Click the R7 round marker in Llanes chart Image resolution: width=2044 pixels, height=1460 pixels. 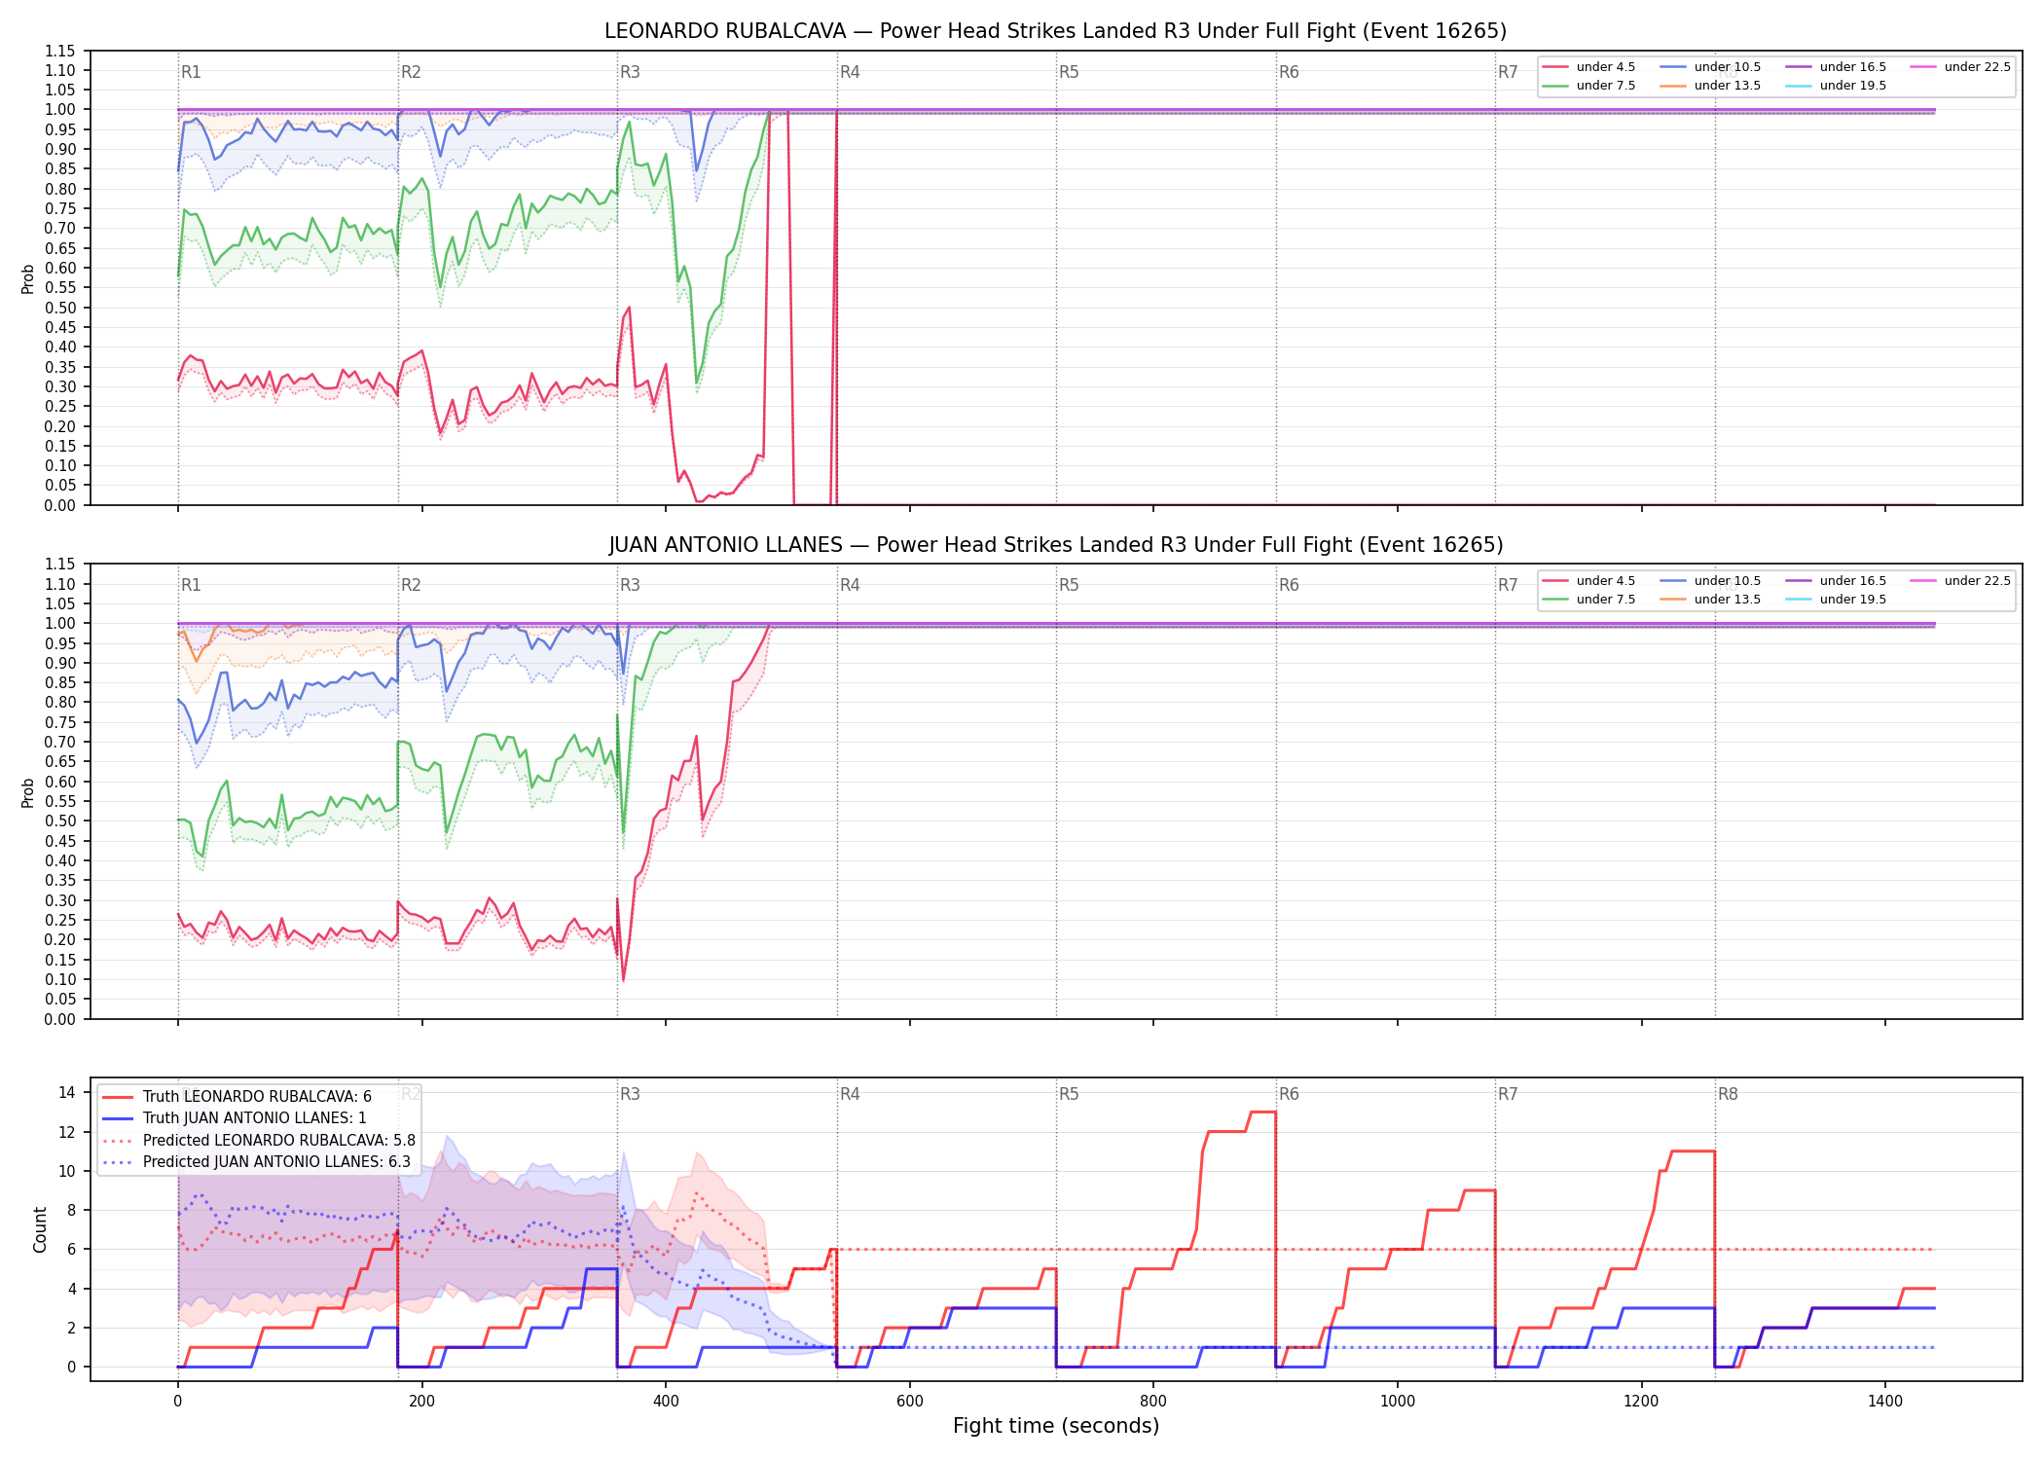click(x=1508, y=585)
